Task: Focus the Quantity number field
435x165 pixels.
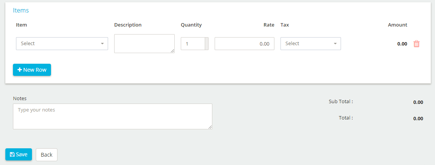Action: 193,44
